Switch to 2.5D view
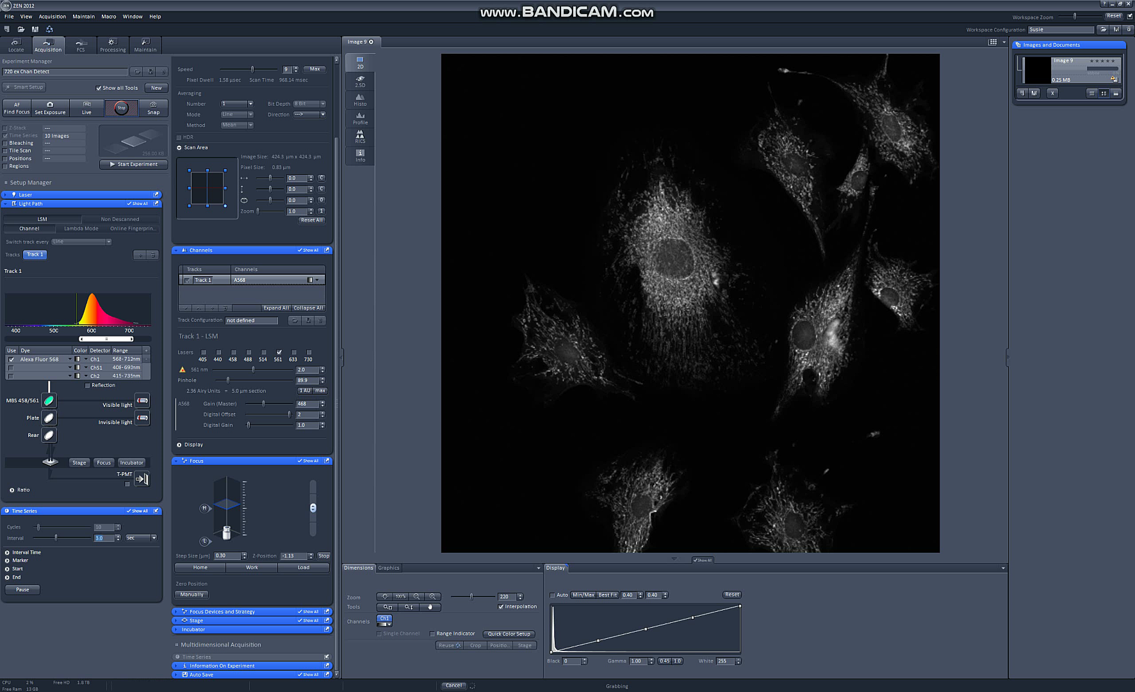The width and height of the screenshot is (1135, 692). (x=360, y=81)
